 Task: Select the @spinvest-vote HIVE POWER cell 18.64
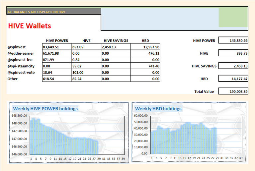(57, 72)
